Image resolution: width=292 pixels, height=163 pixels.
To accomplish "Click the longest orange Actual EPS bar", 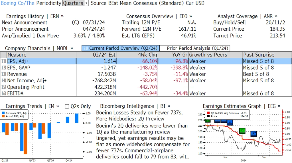I will (25, 139).
